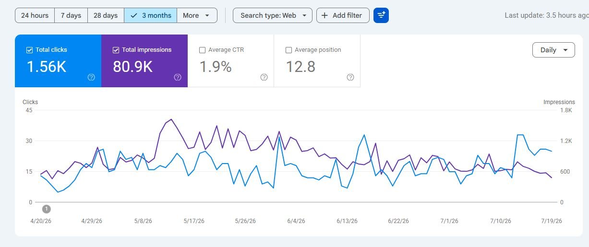Screen dimensions: 589x247
Task: Click the annotation marker 1 on 4/20/26
Action: click(x=46, y=209)
